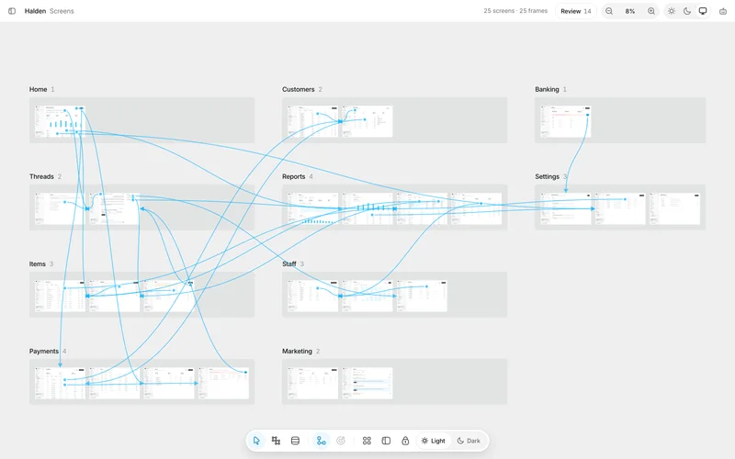Select the Staff group label
Image resolution: width=735 pixels, height=459 pixels.
289,264
